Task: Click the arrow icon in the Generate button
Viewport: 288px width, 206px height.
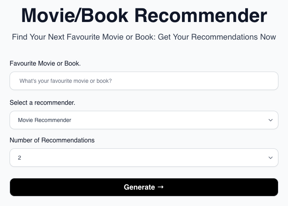Action: click(x=160, y=187)
